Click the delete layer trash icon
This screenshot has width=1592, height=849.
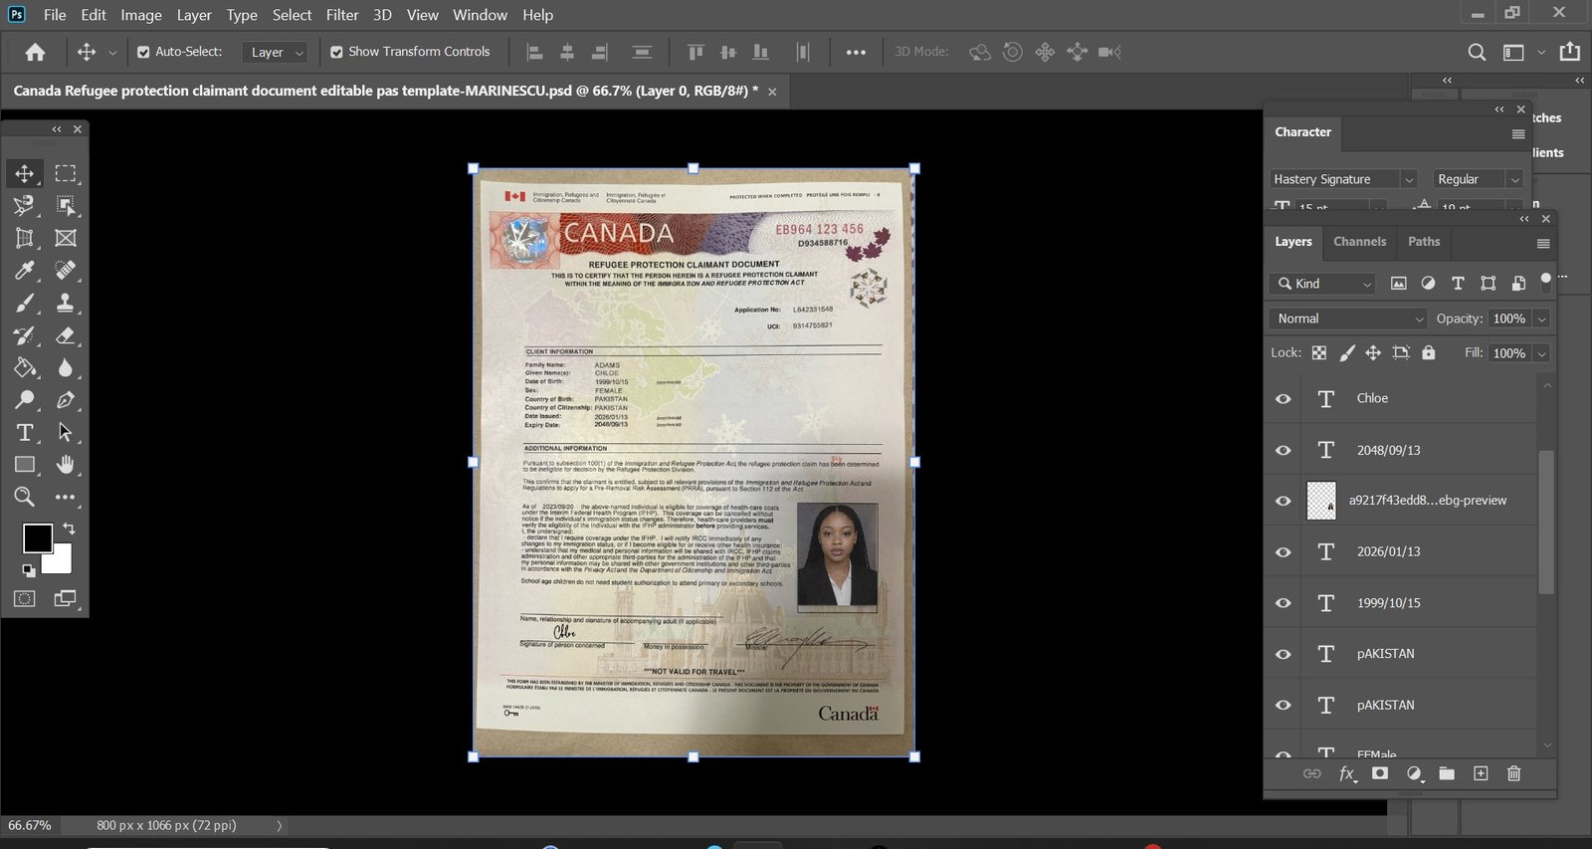pyautogui.click(x=1513, y=773)
